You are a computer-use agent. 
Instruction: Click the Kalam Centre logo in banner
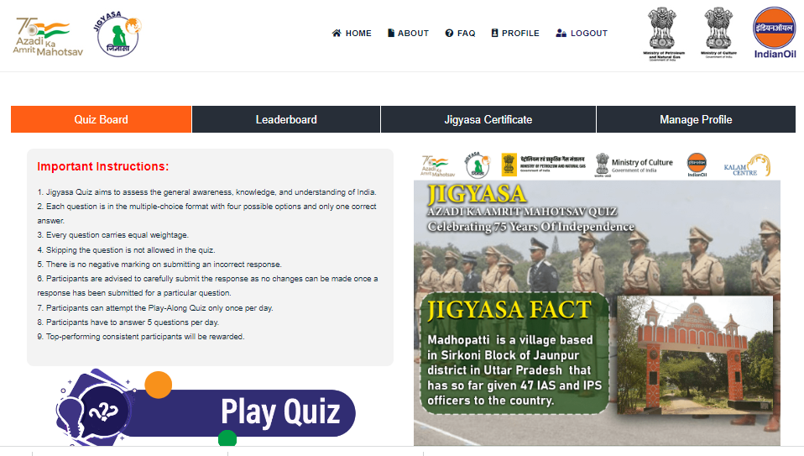click(x=747, y=165)
